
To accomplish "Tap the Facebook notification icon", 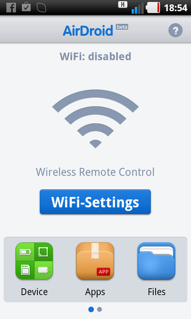I will 11,8.
